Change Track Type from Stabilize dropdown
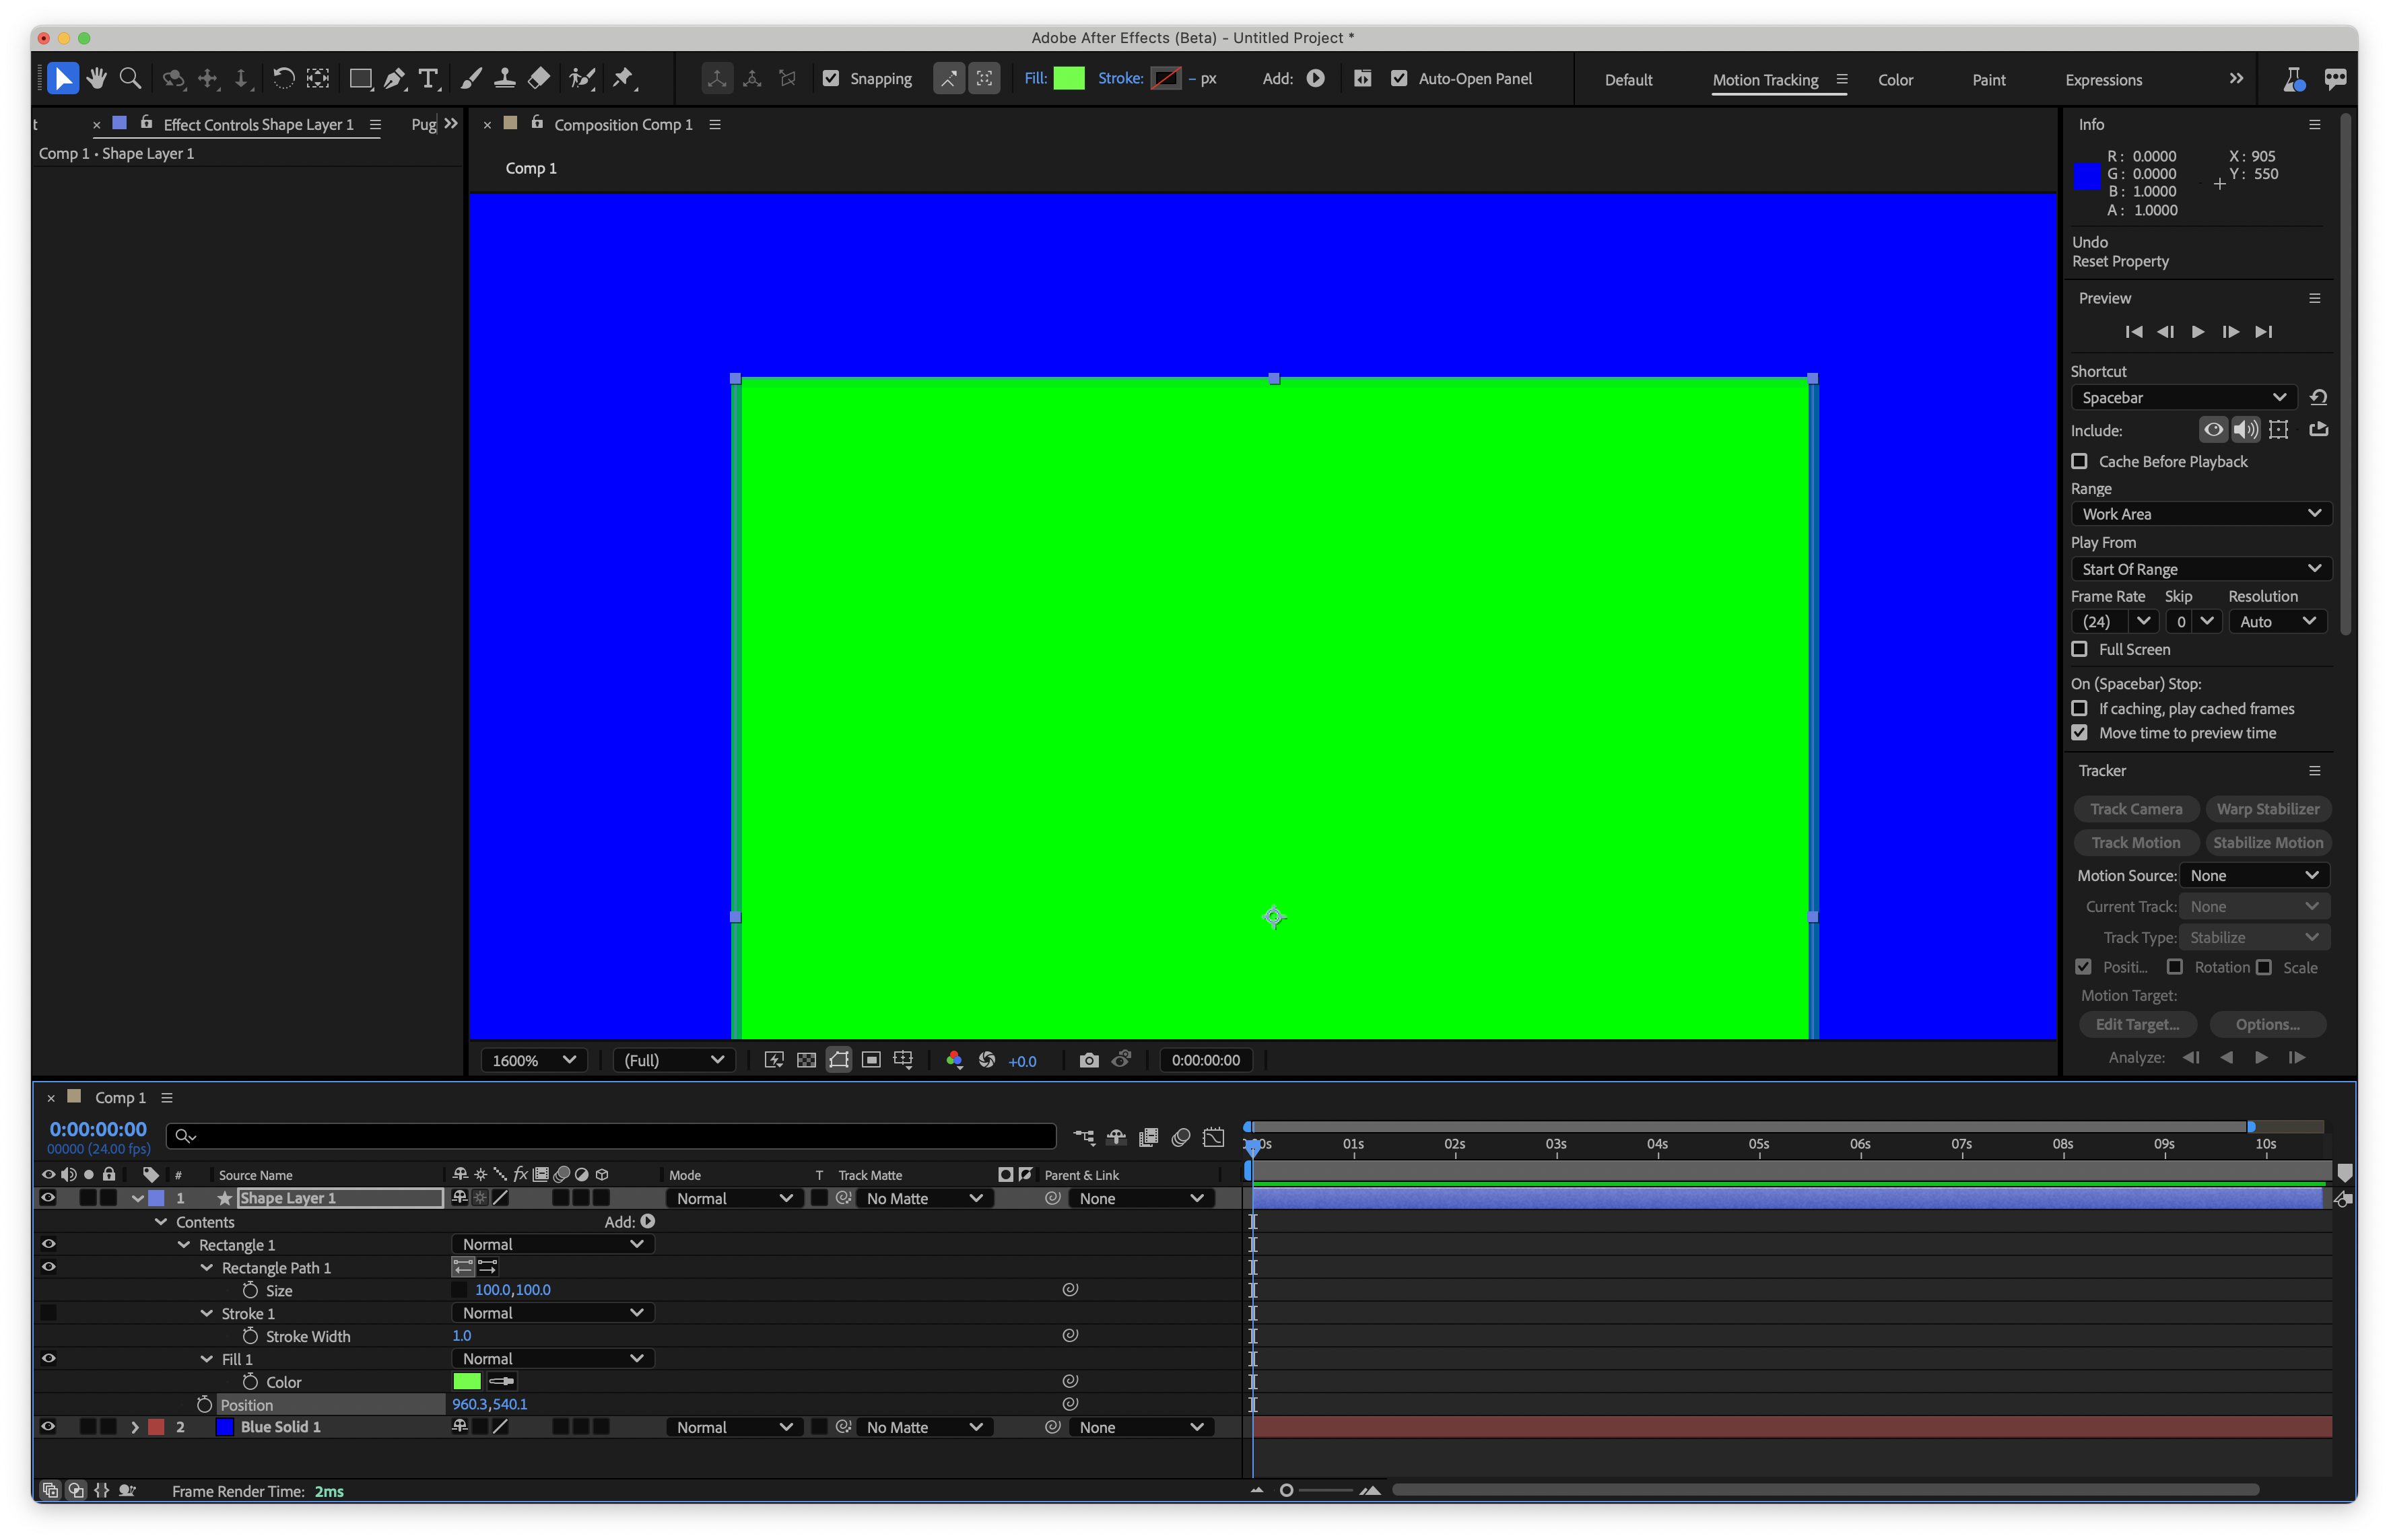This screenshot has width=2389, height=1540. [2254, 937]
